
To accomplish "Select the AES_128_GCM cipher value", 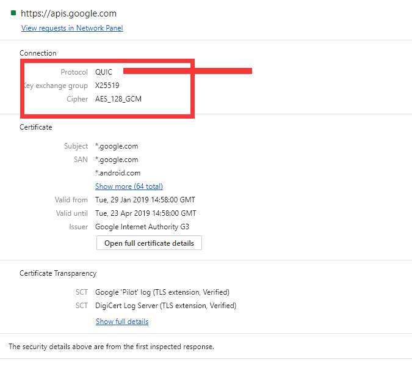I will click(118, 99).
